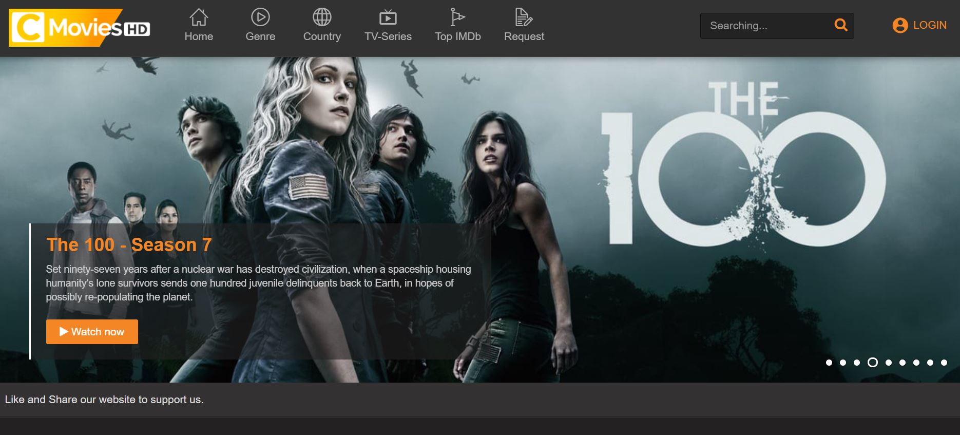This screenshot has width=960, height=435.
Task: Open the Country globe icon
Action: pyautogui.click(x=322, y=17)
